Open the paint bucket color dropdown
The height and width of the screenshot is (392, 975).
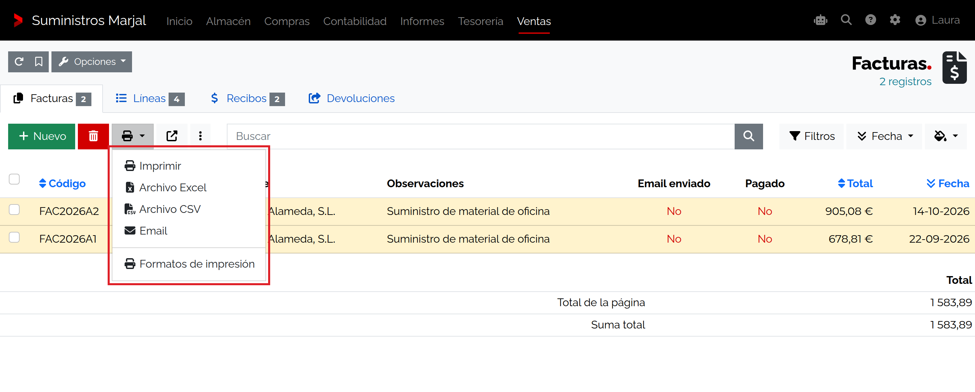(946, 136)
